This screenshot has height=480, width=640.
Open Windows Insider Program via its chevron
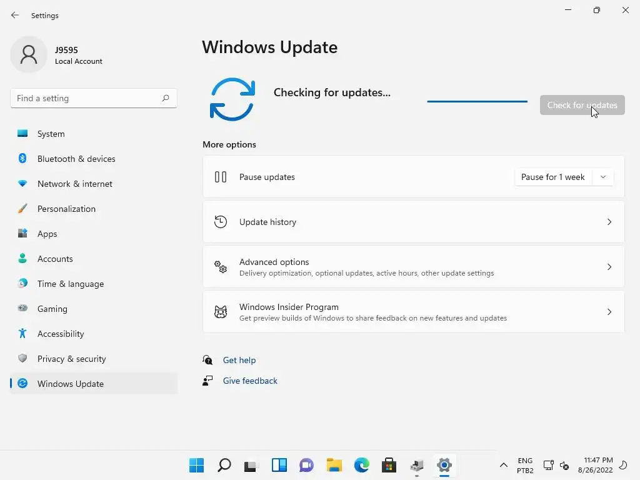[609, 312]
